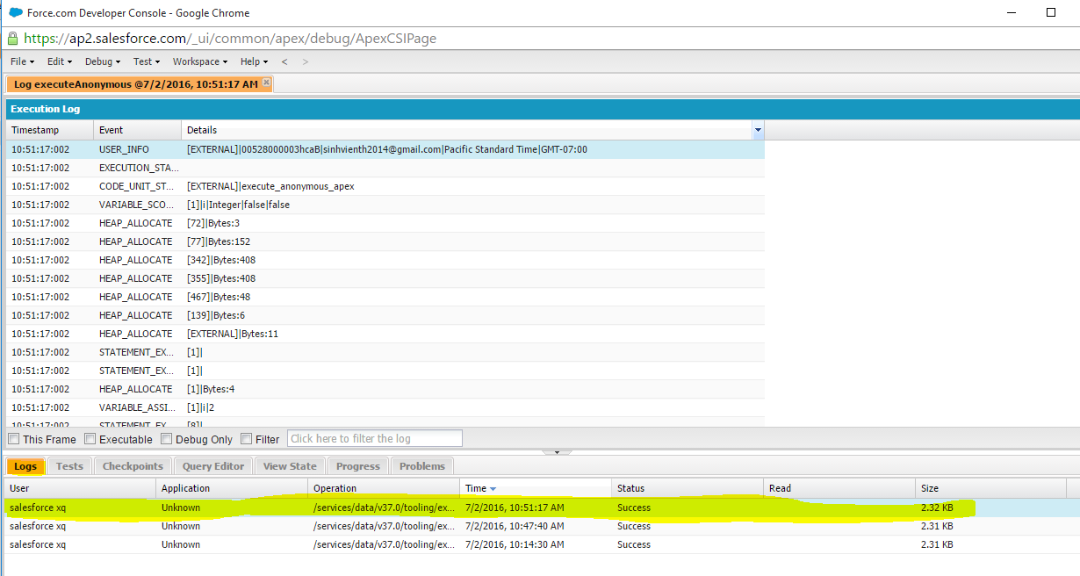Toggle the Debug Only checkbox
Image resolution: width=1080 pixels, height=576 pixels.
166,439
